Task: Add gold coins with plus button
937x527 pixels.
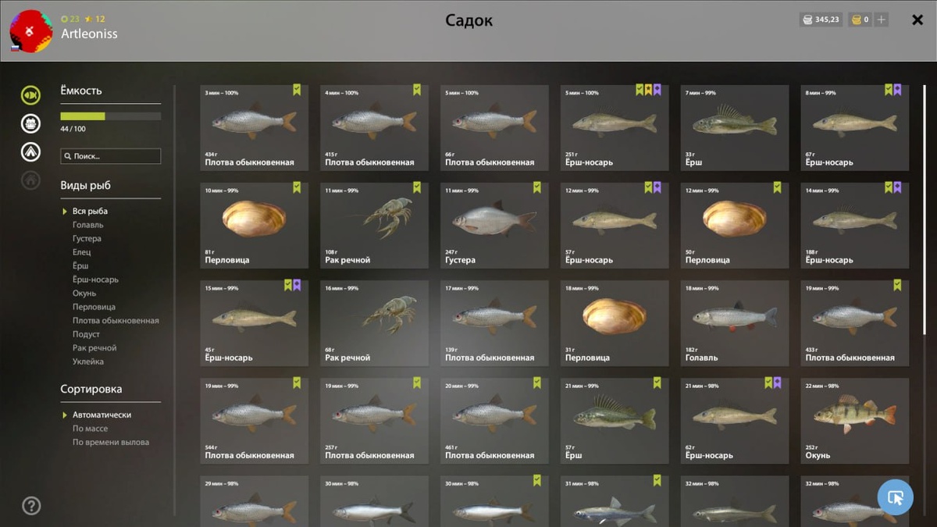Action: coord(882,20)
